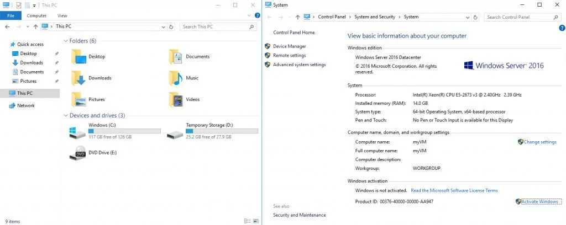The image size is (566, 225).
Task: Click breadcrumb chevron before This PC
Action: (x=52, y=26)
